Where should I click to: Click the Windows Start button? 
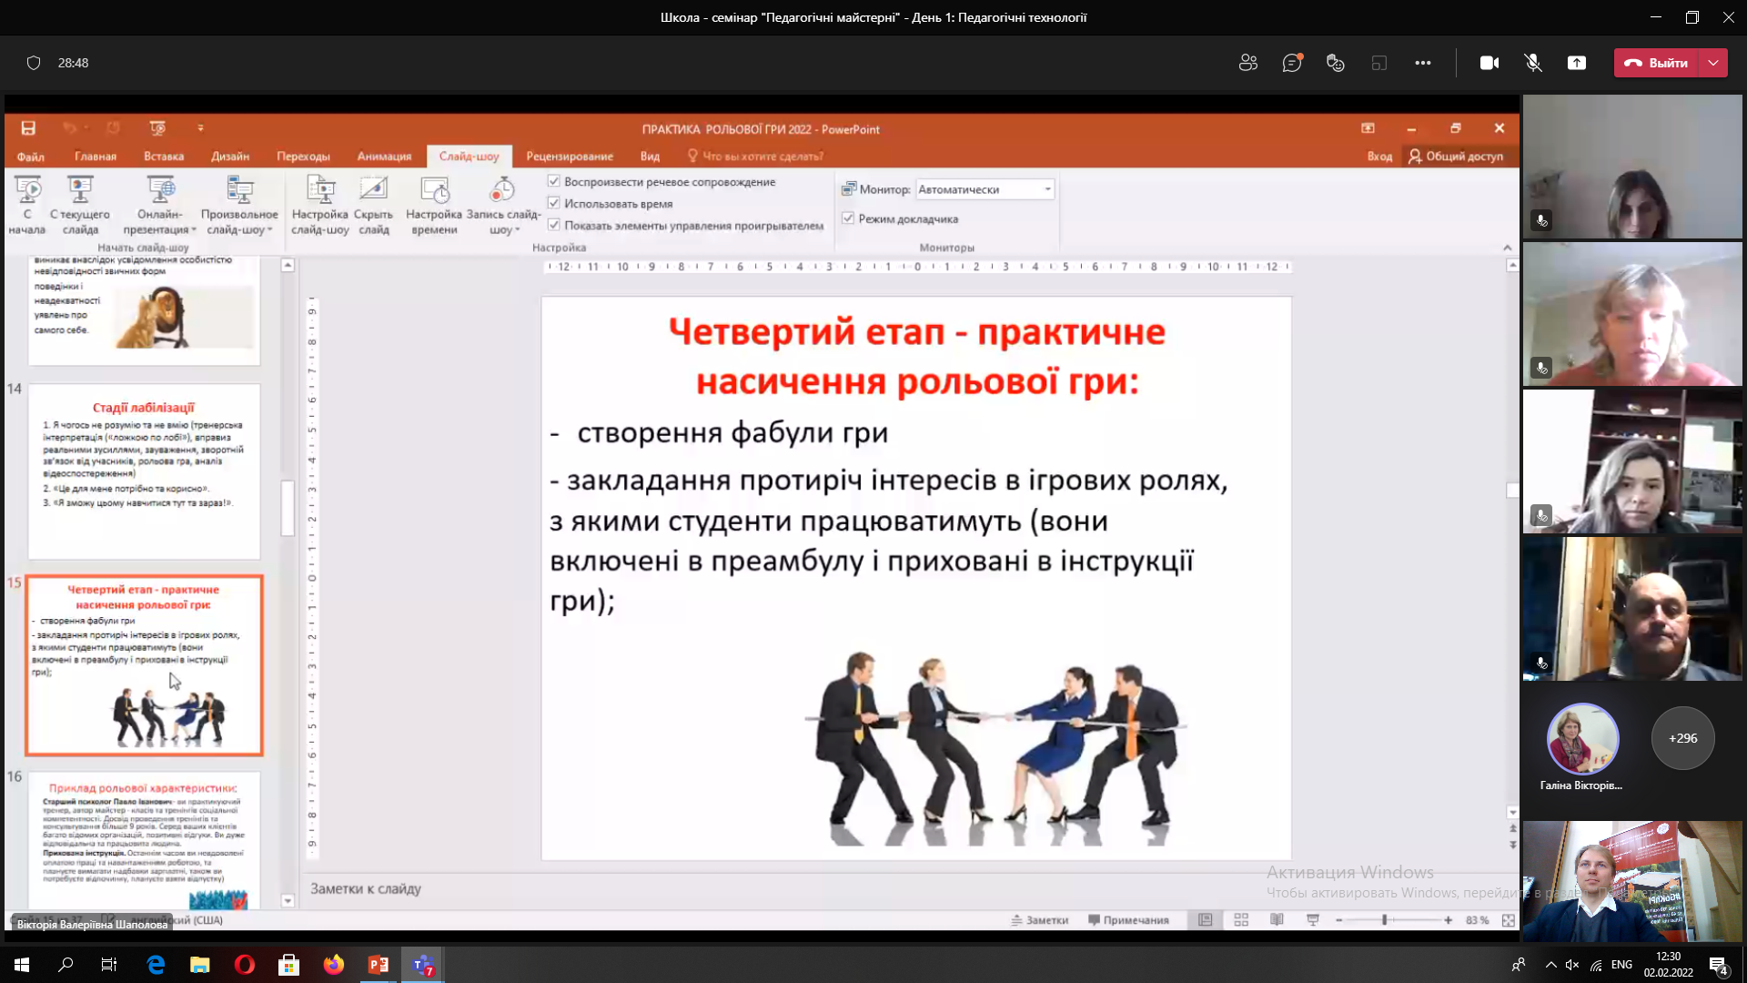pos(22,965)
